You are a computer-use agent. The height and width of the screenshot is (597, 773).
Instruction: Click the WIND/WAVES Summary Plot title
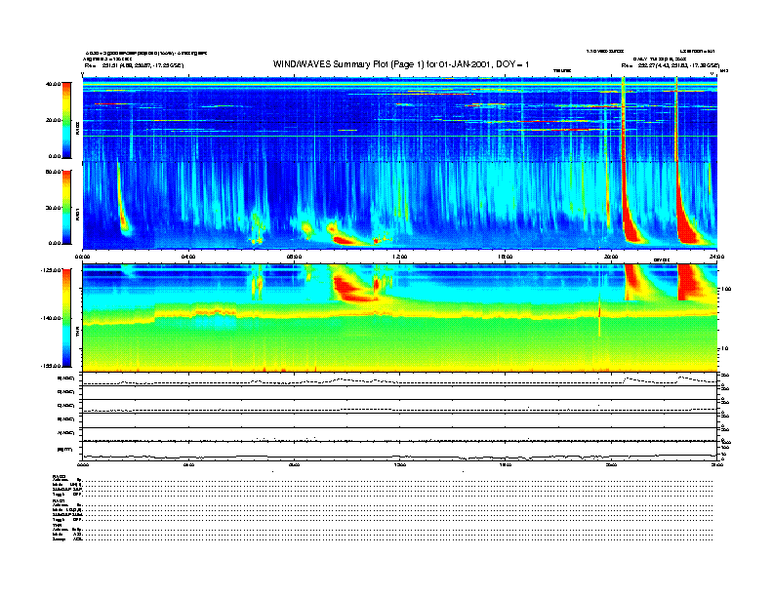click(401, 64)
